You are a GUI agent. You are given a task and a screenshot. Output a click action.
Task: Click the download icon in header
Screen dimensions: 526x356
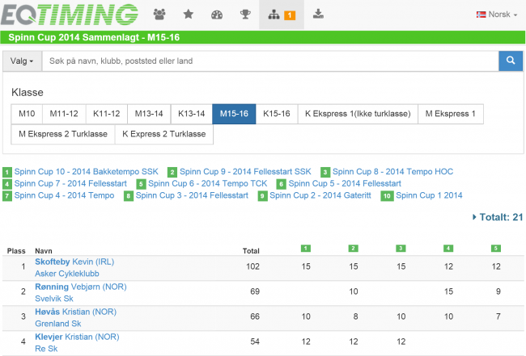click(318, 14)
